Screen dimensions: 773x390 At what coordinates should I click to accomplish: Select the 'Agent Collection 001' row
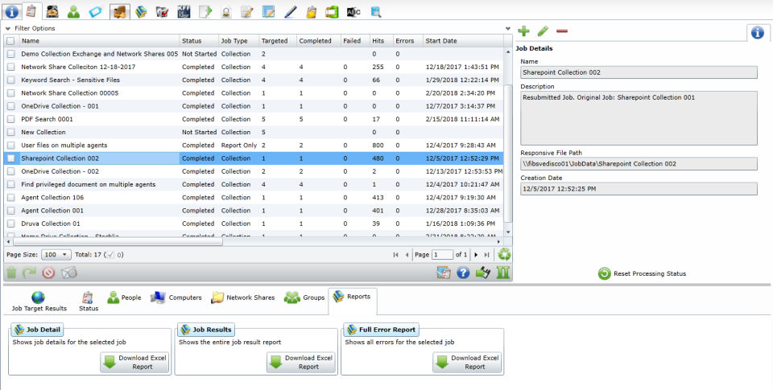[254, 210]
